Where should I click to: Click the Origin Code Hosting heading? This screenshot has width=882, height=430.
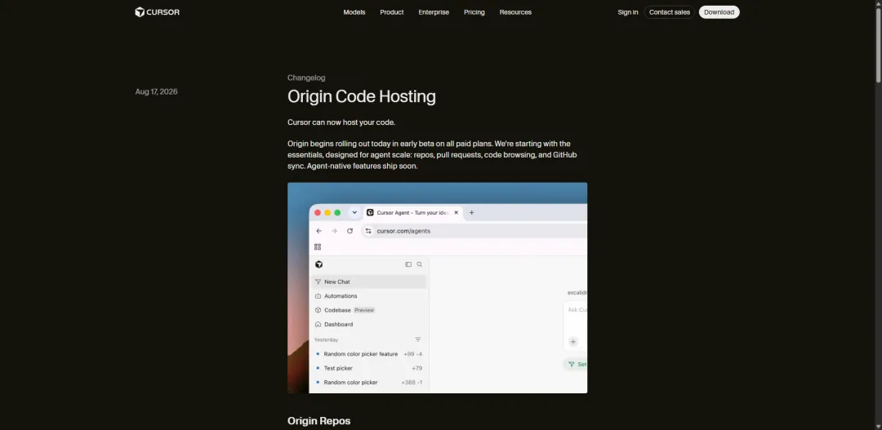pyautogui.click(x=362, y=96)
